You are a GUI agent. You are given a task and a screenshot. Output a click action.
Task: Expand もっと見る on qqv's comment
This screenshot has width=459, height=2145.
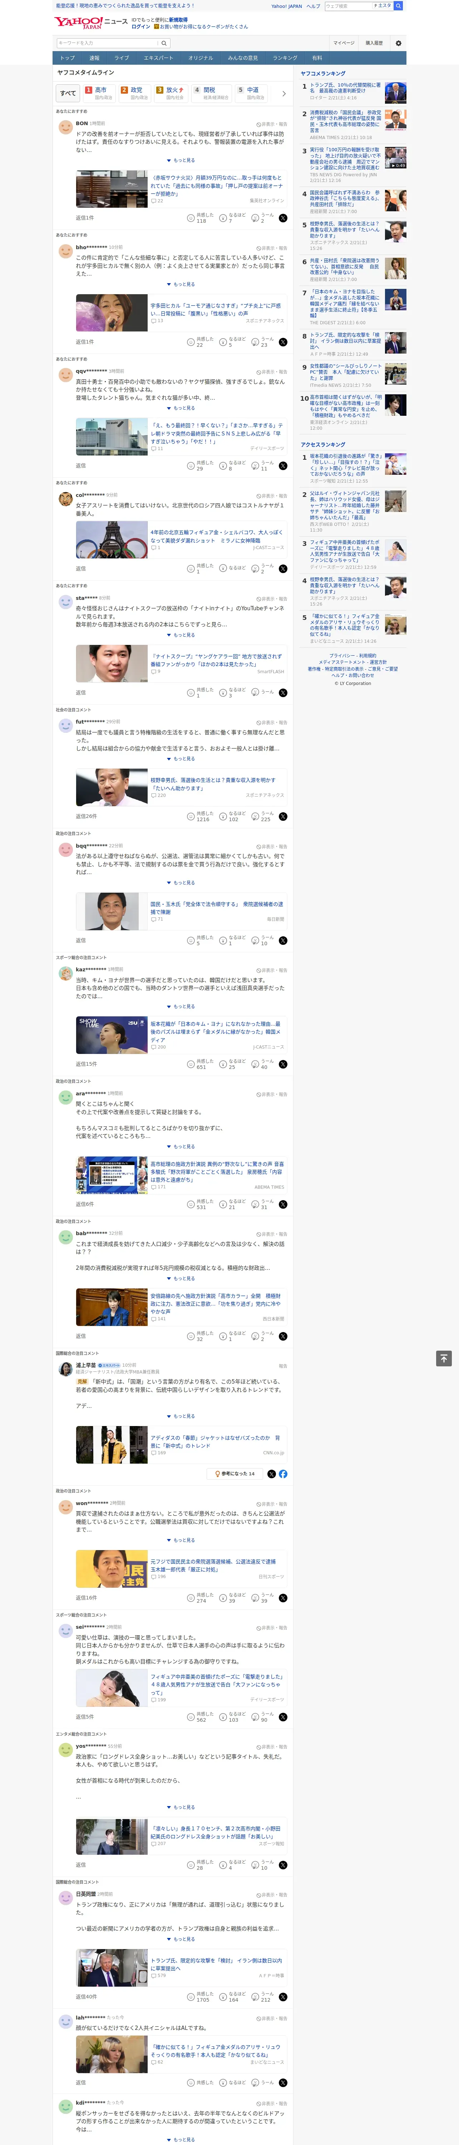[181, 408]
